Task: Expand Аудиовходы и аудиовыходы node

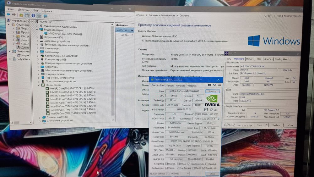Action: (37, 26)
